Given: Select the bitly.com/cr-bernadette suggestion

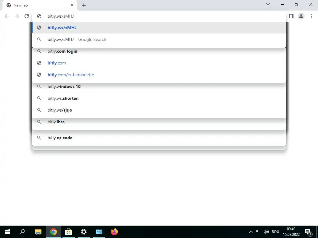Looking at the screenshot, I should [x=159, y=75].
